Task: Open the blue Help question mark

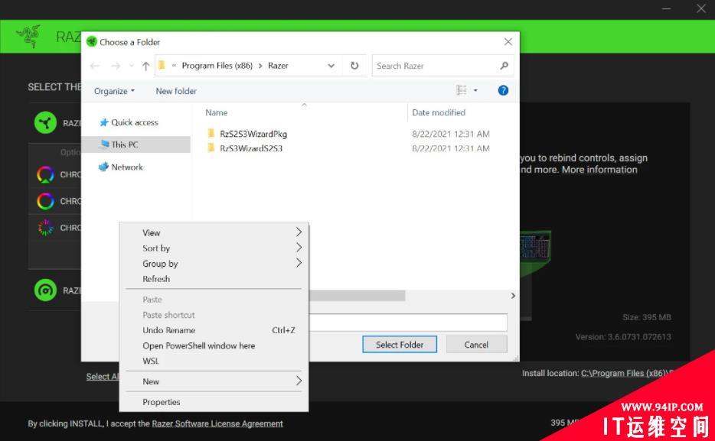Action: coord(503,90)
